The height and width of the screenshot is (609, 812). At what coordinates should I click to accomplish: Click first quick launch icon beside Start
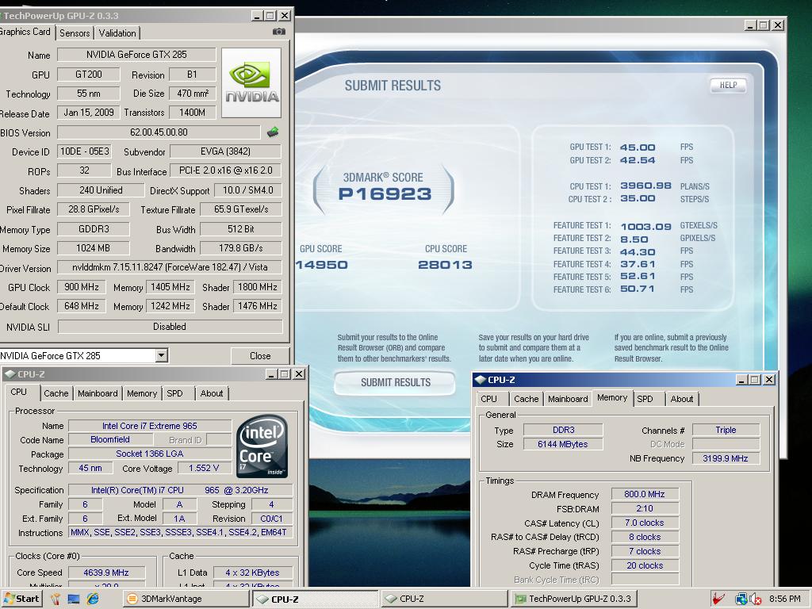pyautogui.click(x=55, y=599)
